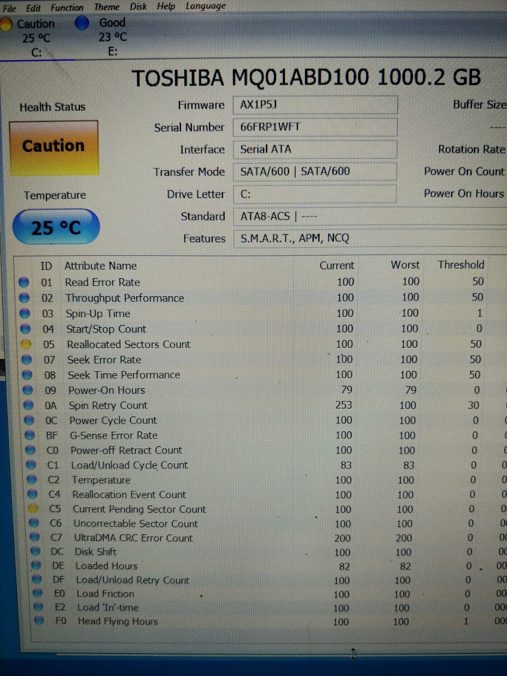
Task: Click blue status dot for Seek Error Rate
Action: (x=27, y=360)
